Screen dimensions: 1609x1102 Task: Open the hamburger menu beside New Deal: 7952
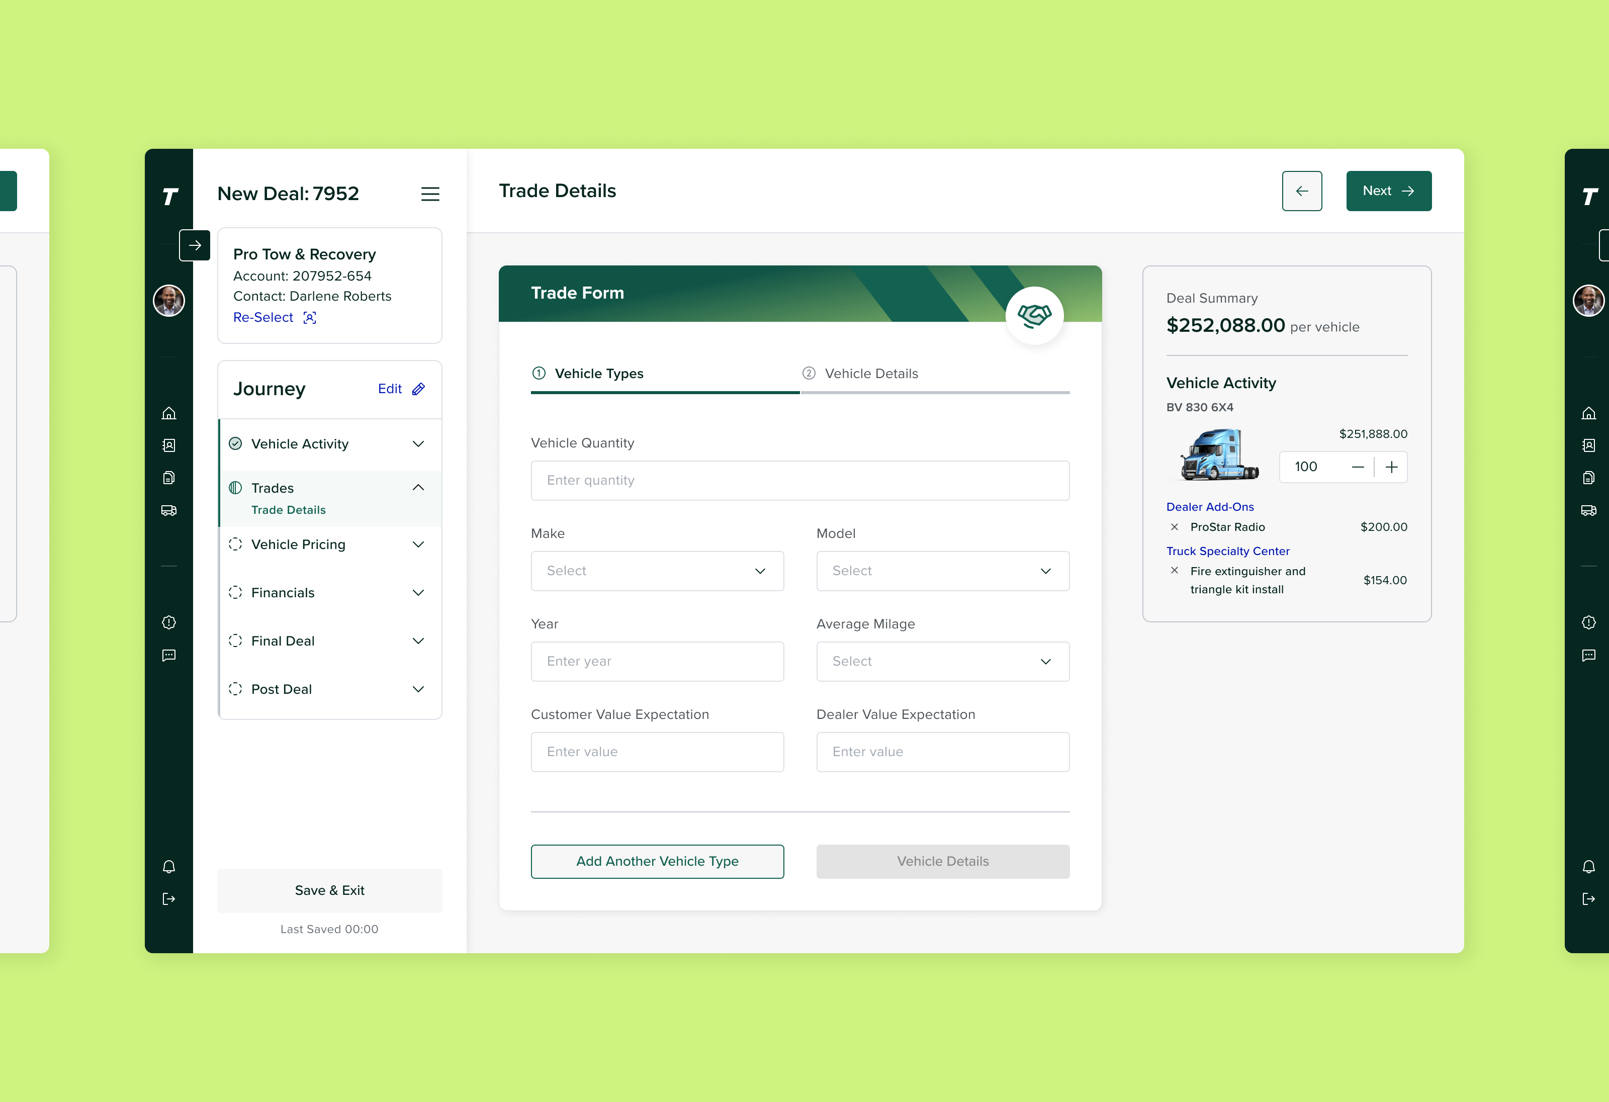tap(430, 194)
